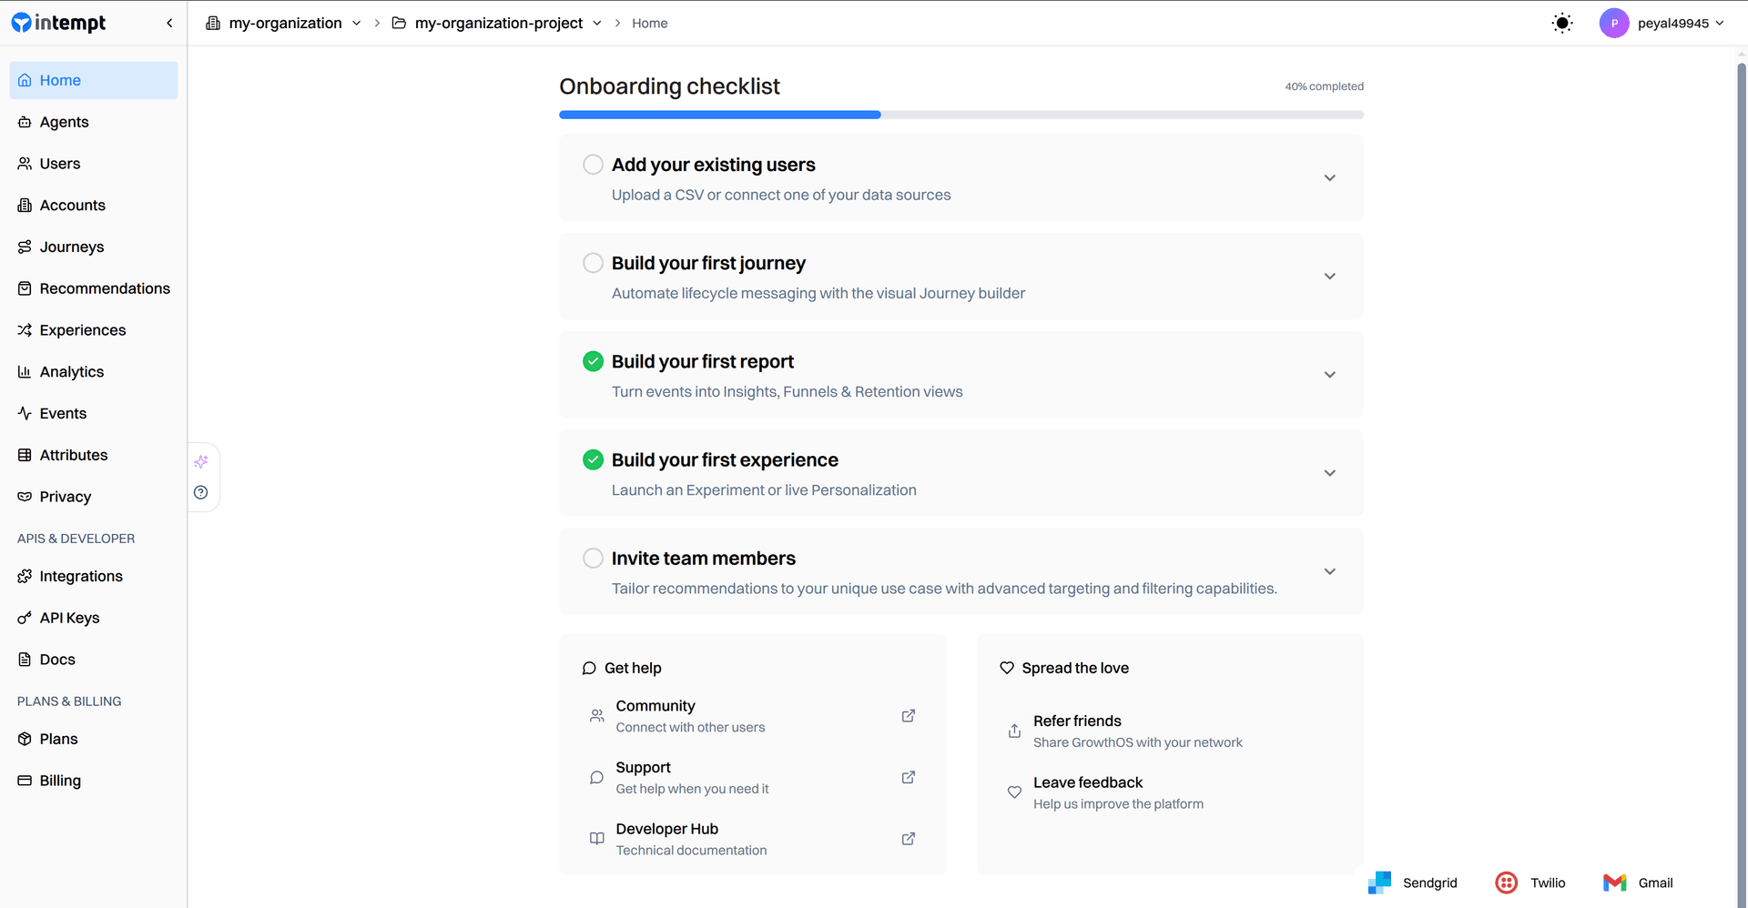Viewport: 1748px width, 908px height.
Task: Toggle the Invite team members circle
Action: pos(593,558)
